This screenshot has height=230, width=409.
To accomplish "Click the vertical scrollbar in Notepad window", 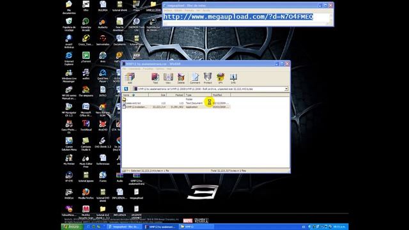I will (331, 18).
